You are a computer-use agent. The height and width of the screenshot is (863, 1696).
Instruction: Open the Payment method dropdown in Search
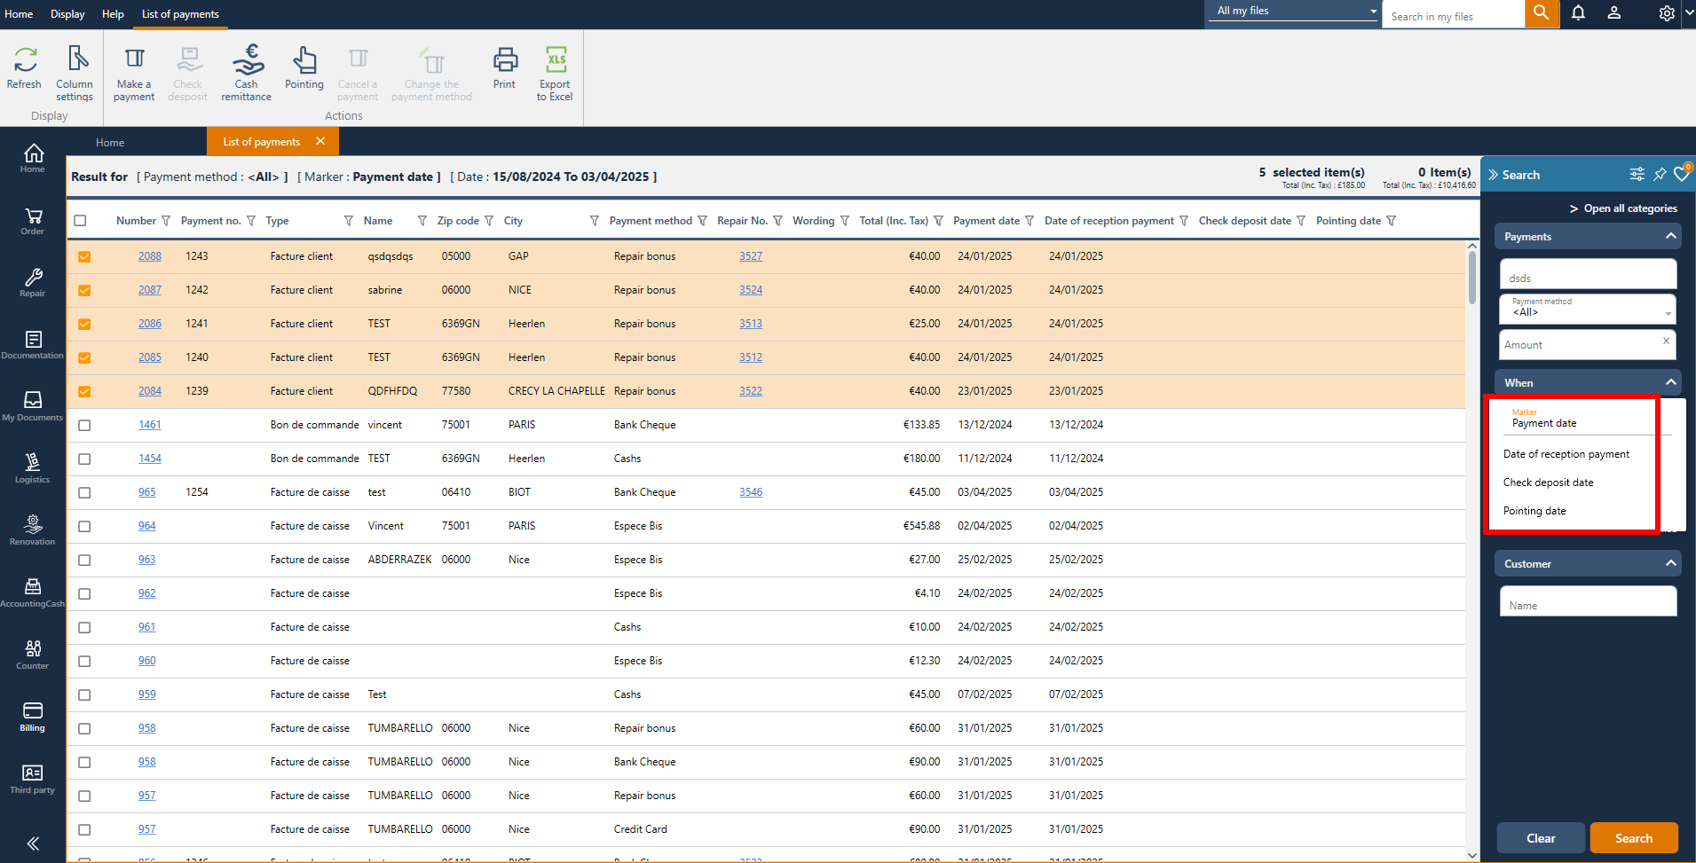click(x=1588, y=309)
